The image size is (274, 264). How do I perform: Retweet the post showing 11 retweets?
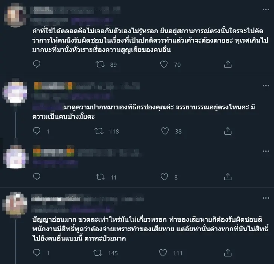(x=100, y=177)
